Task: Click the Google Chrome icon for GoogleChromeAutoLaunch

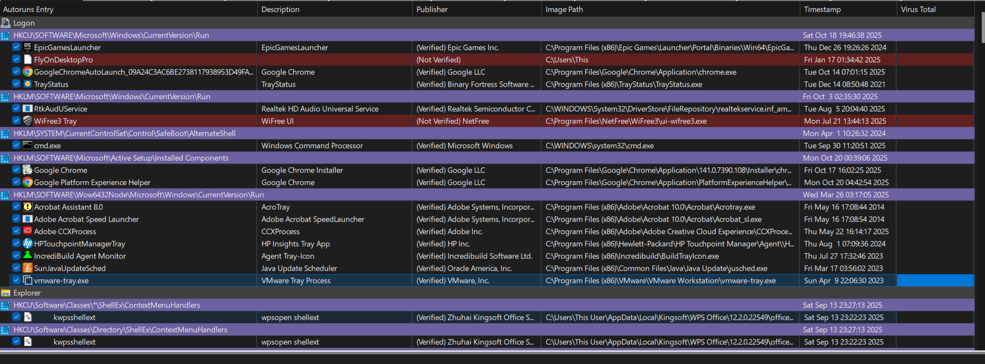Action: pyautogui.click(x=28, y=72)
